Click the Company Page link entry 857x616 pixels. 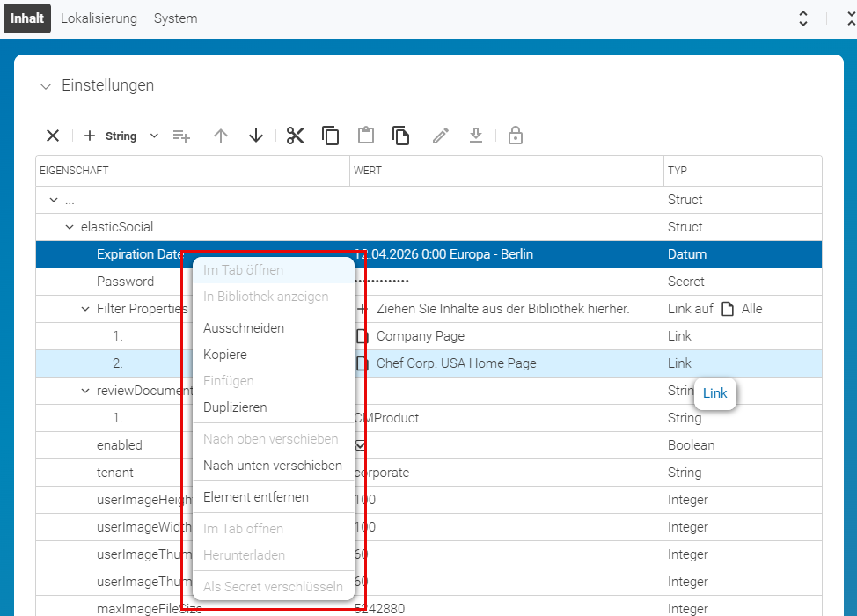[x=421, y=336]
